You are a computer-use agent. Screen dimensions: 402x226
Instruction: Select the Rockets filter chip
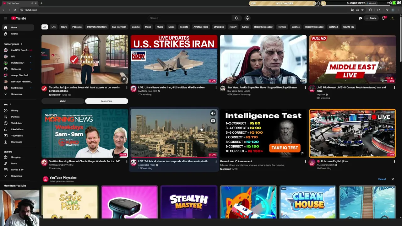coord(184,27)
